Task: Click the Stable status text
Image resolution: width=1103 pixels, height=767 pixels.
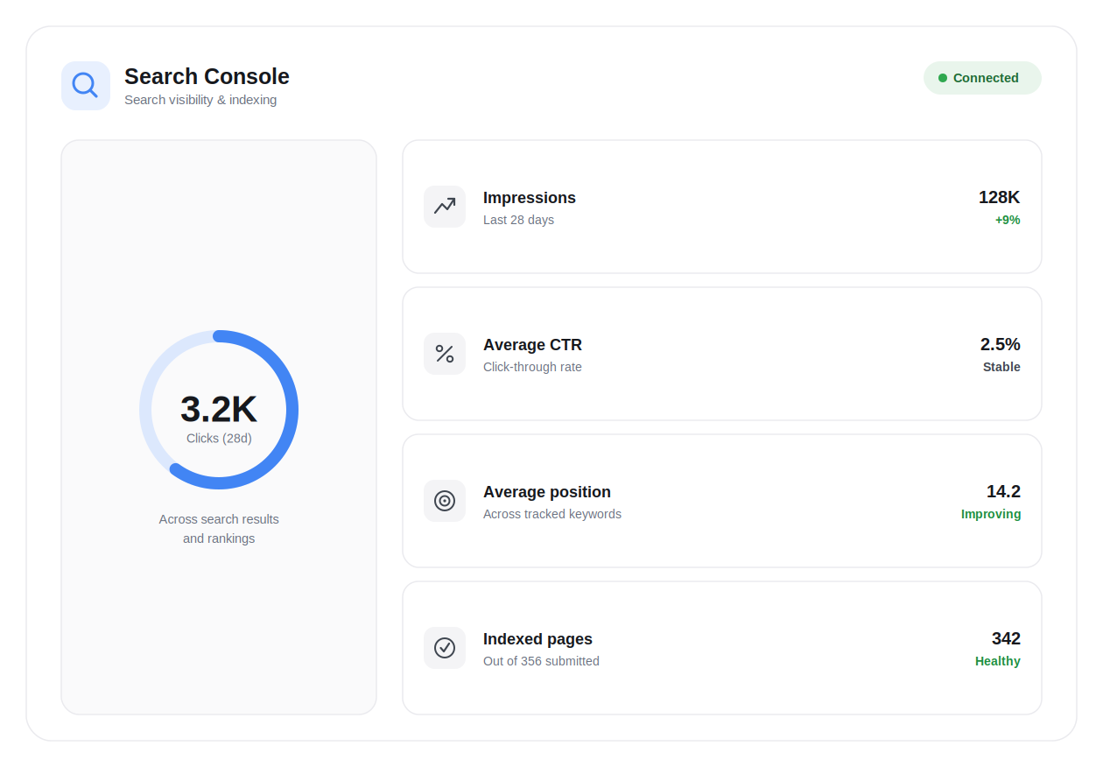Action: [x=1001, y=367]
